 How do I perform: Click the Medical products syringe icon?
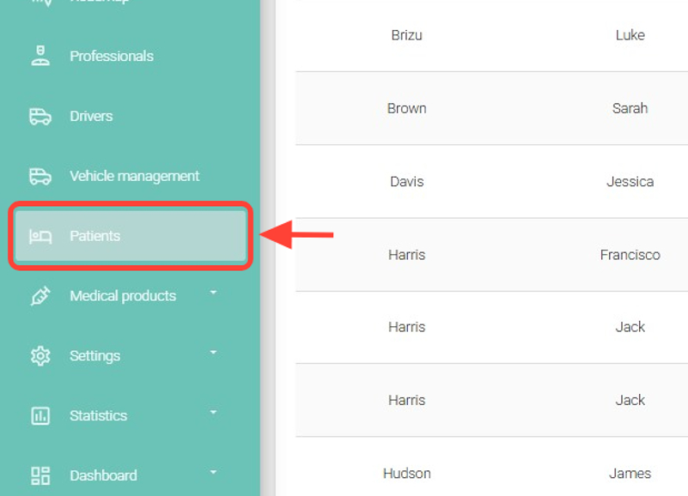[40, 296]
